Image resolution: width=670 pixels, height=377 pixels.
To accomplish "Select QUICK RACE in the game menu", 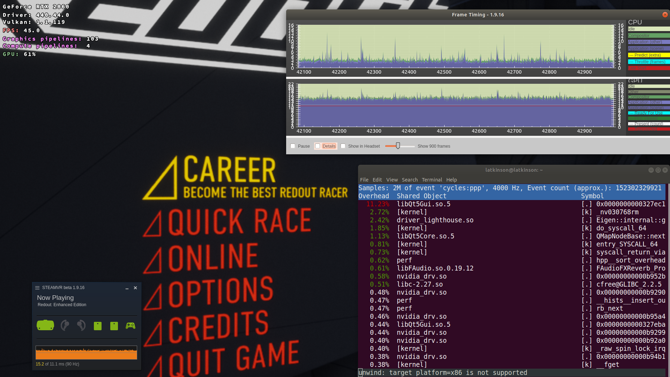I will pos(227,222).
